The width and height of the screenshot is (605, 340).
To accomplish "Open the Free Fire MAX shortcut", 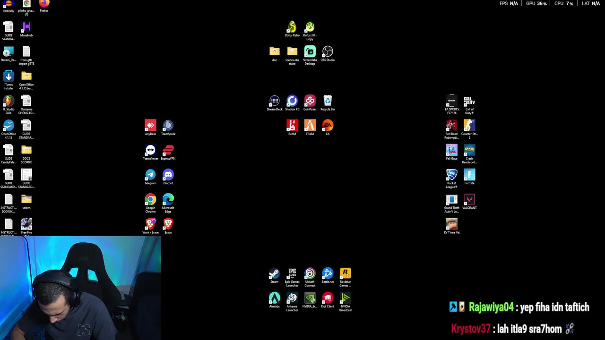I will point(26,227).
